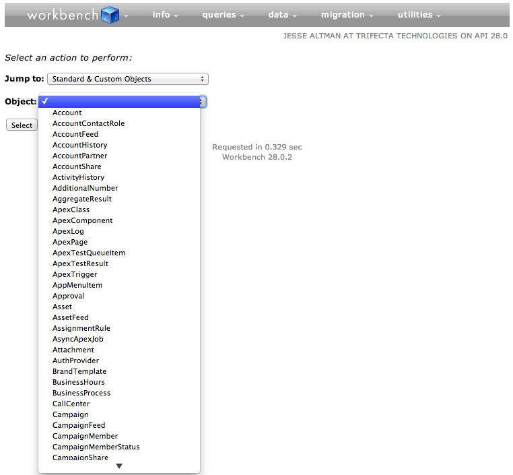Select AccountFeed from the list
513x475 pixels.
(x=119, y=134)
